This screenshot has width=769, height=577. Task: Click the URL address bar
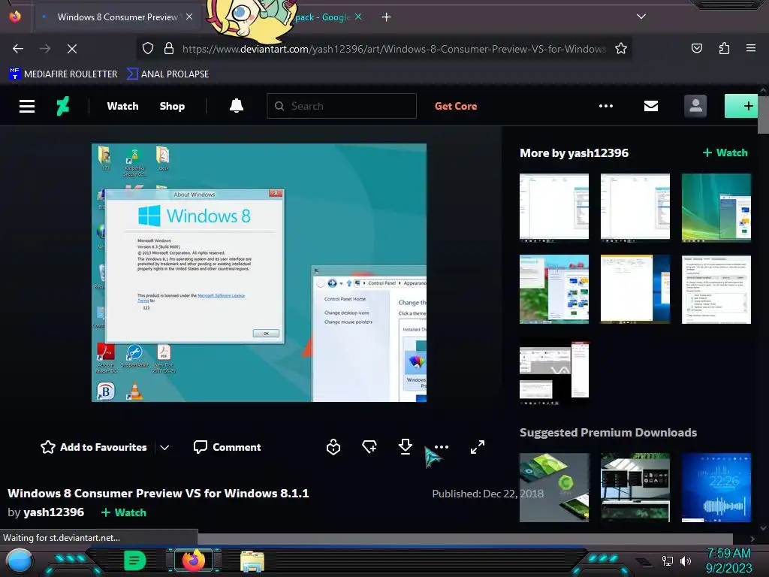394,49
